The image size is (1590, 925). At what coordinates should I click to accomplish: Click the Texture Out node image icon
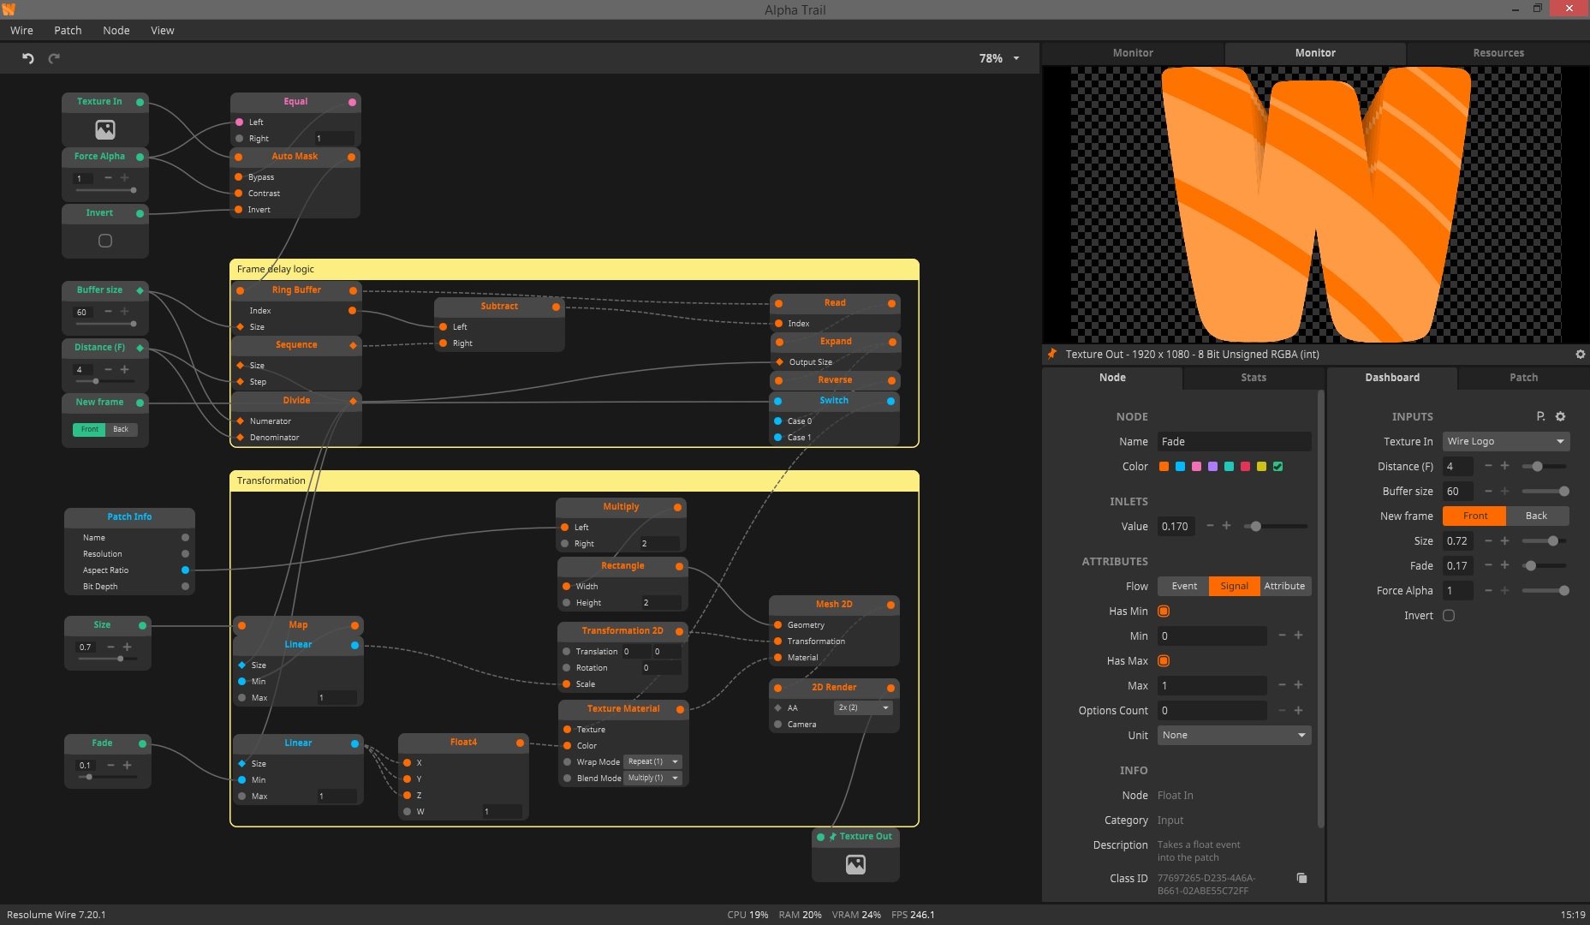[x=855, y=865]
